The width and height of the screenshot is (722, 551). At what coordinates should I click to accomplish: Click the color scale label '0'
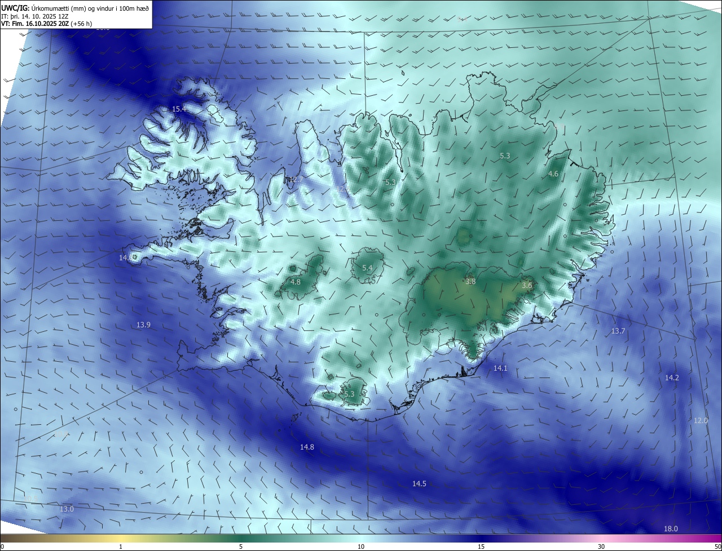[x=2, y=546]
